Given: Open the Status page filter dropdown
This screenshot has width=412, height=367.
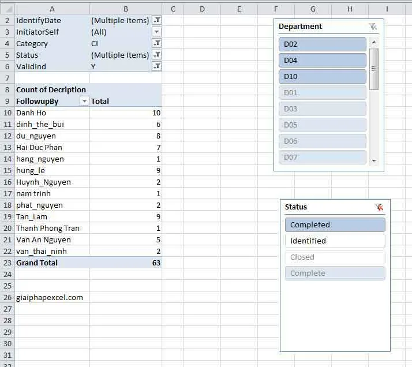Looking at the screenshot, I should point(156,55).
